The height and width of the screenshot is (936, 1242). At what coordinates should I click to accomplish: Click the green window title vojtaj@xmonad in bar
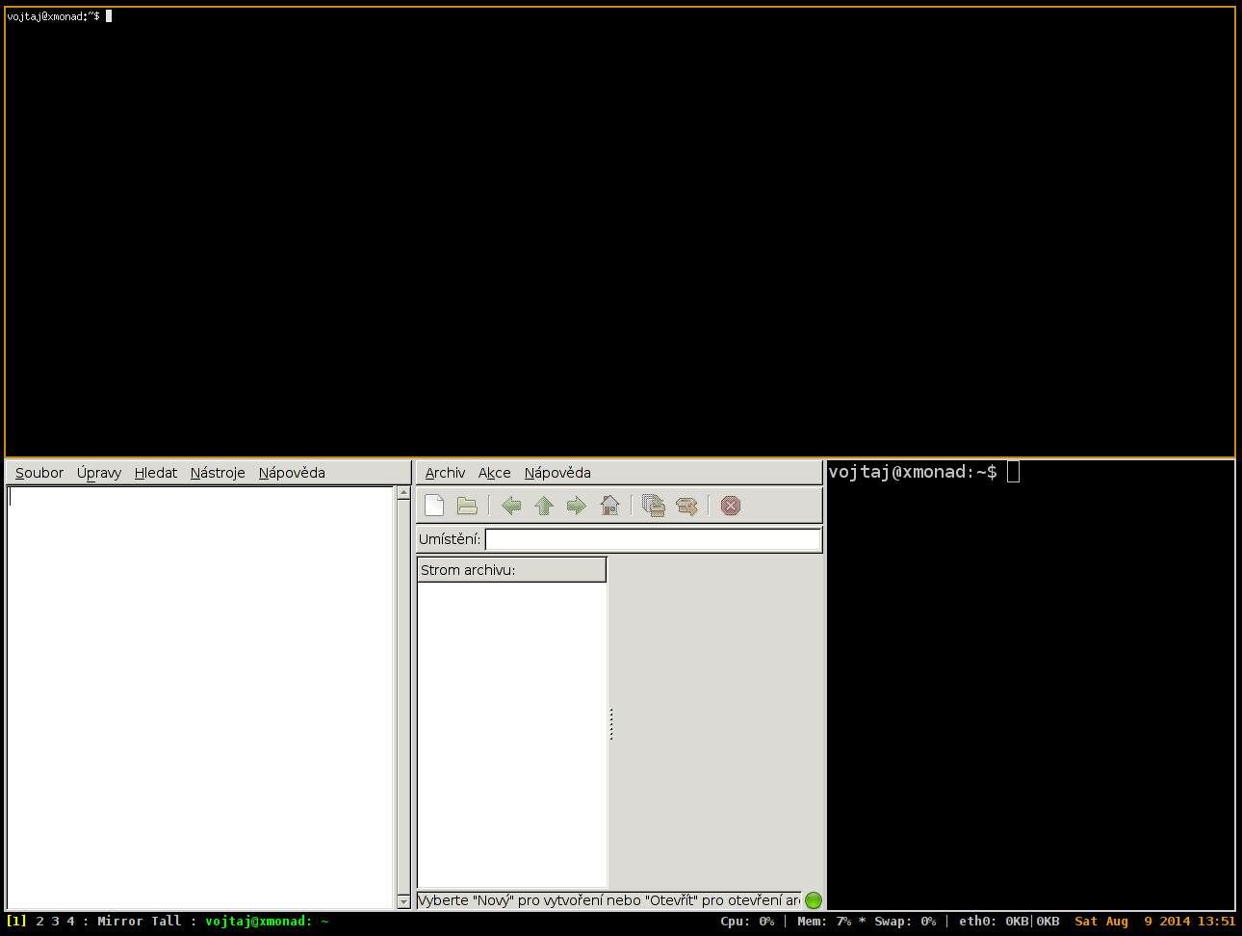pos(267,922)
